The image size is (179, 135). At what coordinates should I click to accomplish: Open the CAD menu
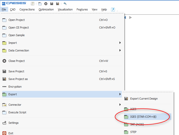13,9
